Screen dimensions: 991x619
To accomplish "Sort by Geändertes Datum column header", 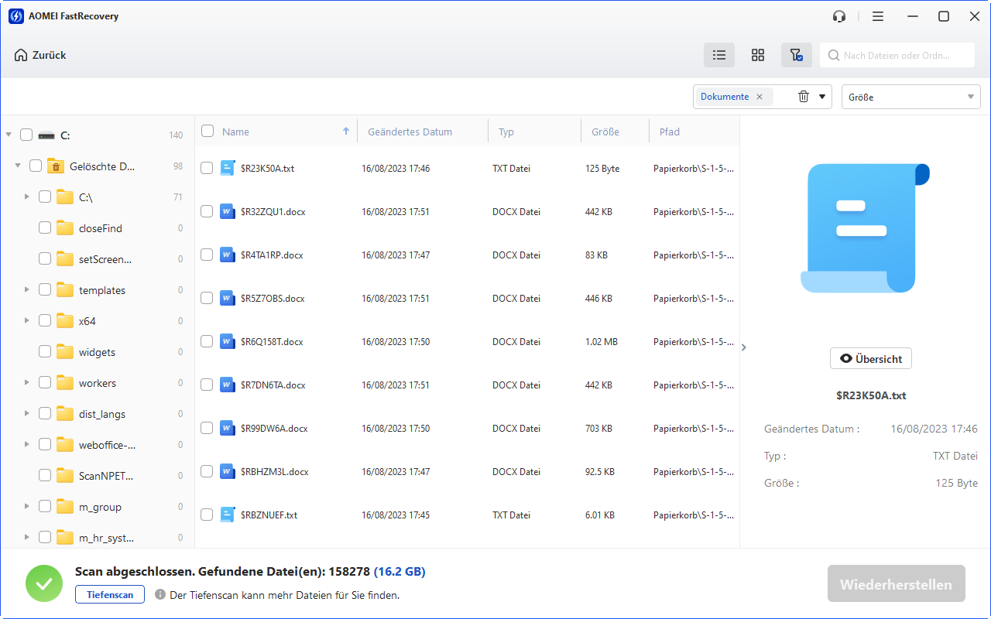I will click(410, 132).
